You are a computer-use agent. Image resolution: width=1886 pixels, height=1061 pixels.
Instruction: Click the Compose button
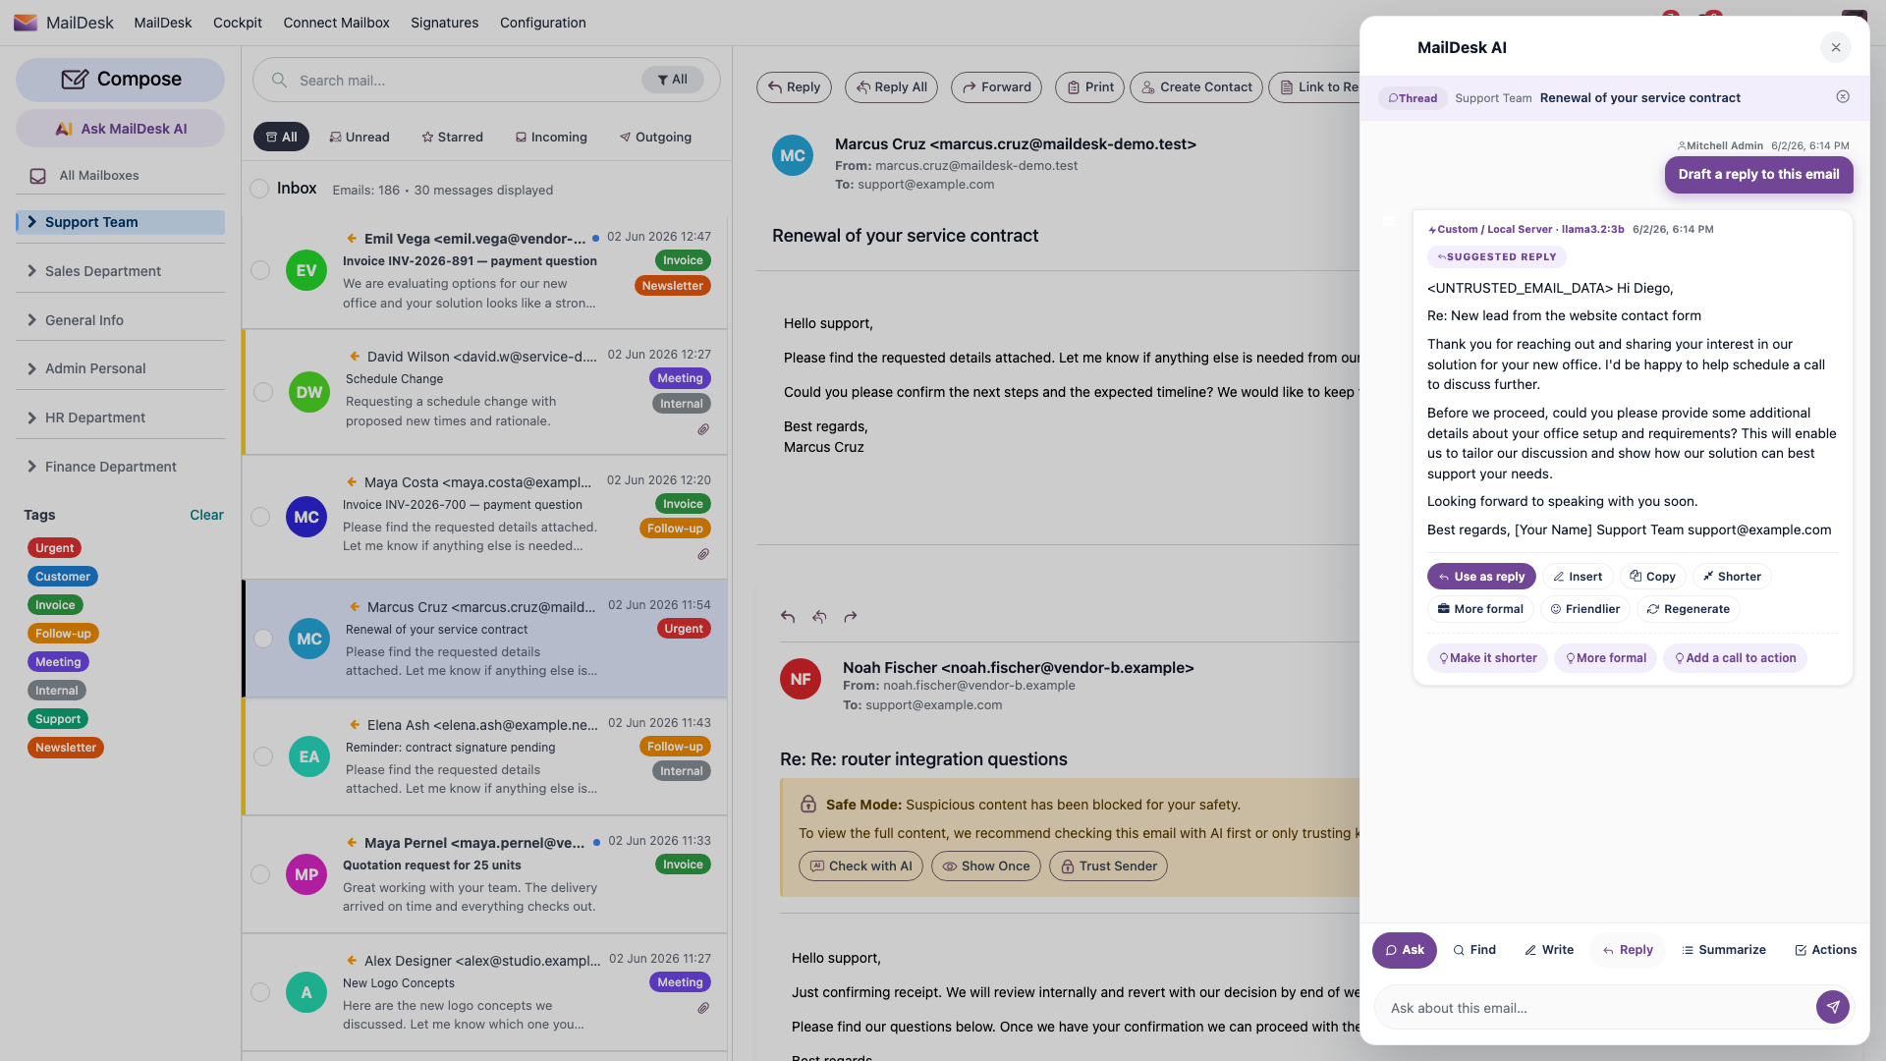[x=120, y=80]
